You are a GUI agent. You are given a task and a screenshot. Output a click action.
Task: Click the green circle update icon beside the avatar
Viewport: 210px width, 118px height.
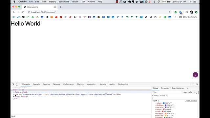coord(196,12)
